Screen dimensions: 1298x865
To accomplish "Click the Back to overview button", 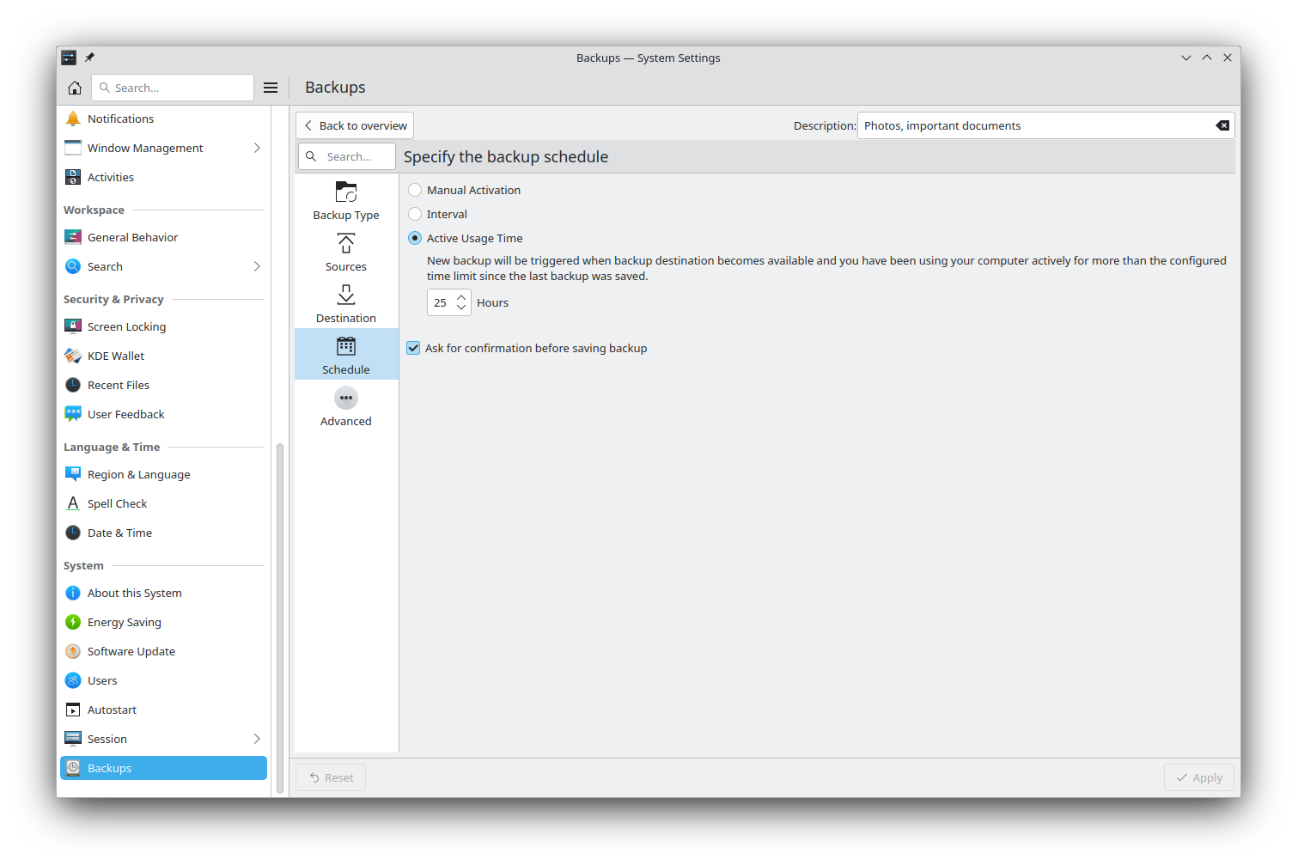I will (355, 125).
